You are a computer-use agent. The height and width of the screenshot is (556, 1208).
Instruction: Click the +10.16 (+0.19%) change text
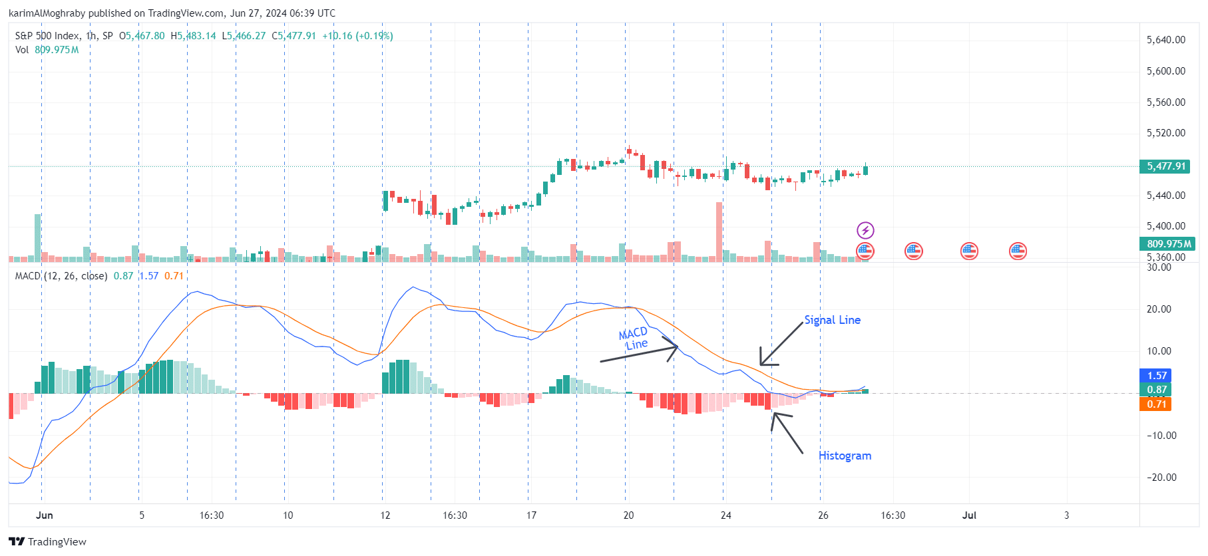357,36
